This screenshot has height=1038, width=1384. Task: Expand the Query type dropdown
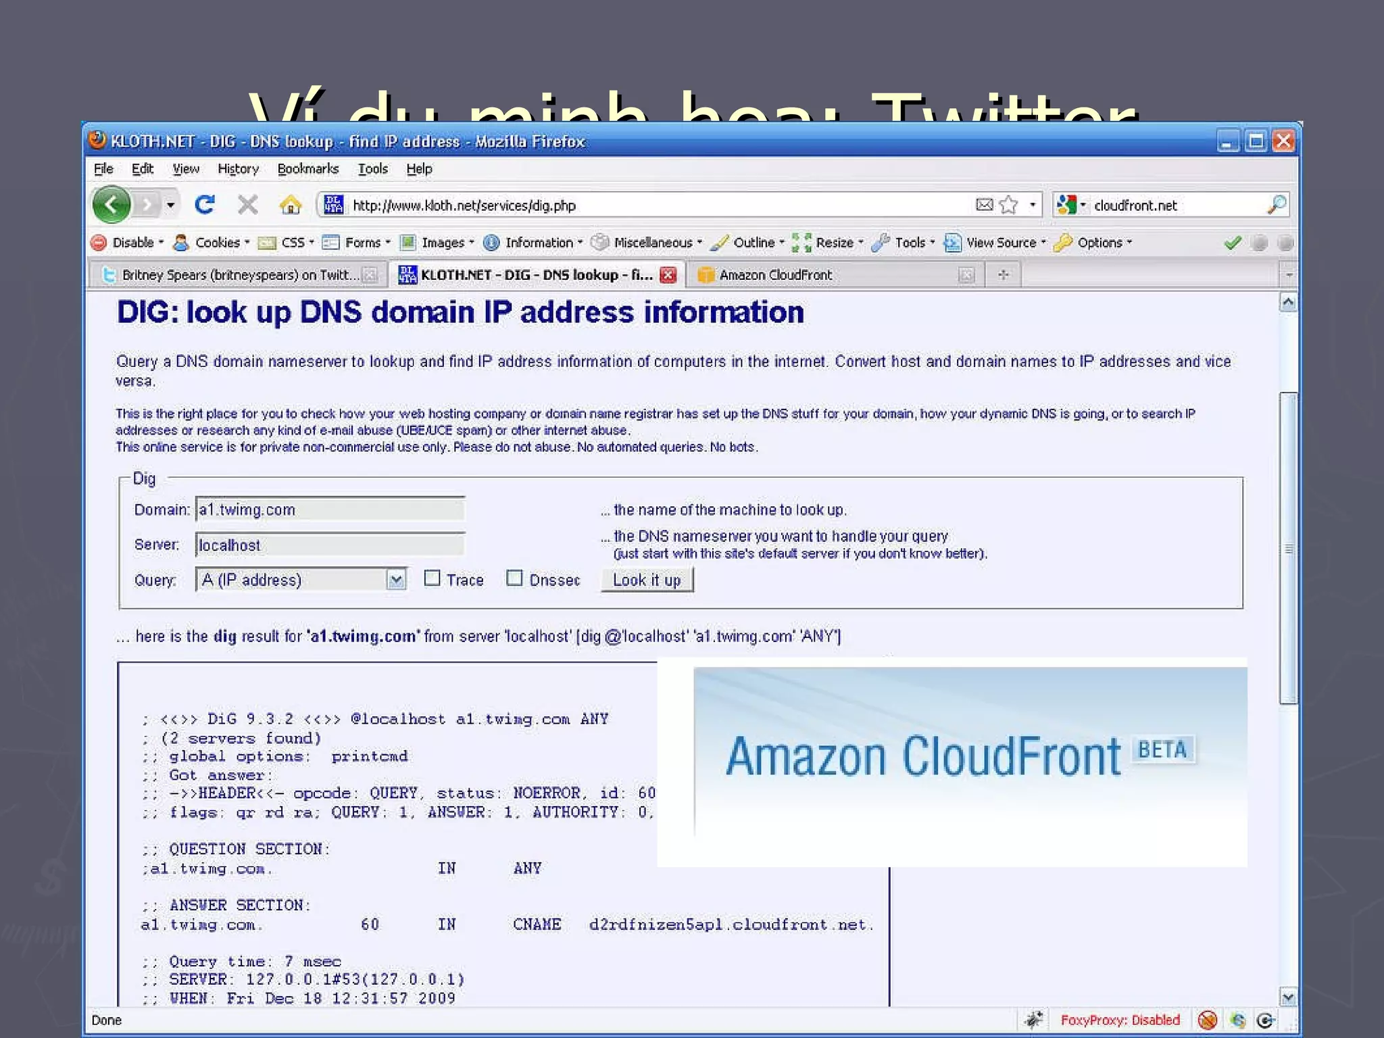click(x=396, y=580)
